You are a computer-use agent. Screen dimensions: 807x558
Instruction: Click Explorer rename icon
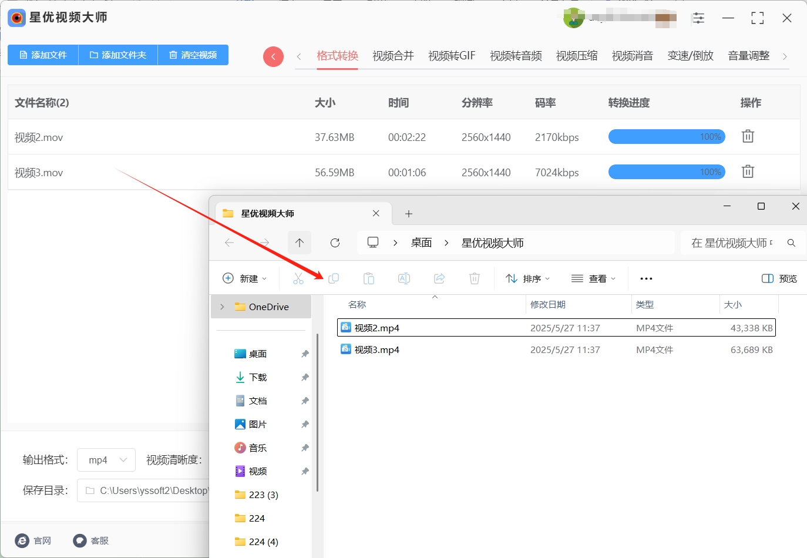404,278
